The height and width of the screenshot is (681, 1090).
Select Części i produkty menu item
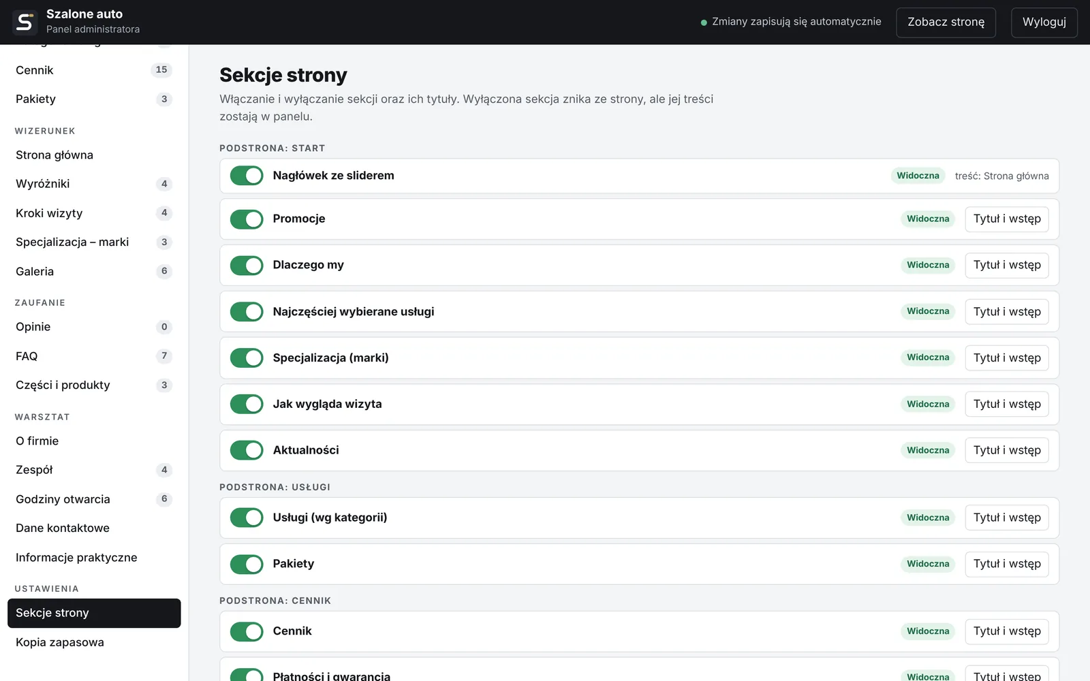pyautogui.click(x=94, y=385)
